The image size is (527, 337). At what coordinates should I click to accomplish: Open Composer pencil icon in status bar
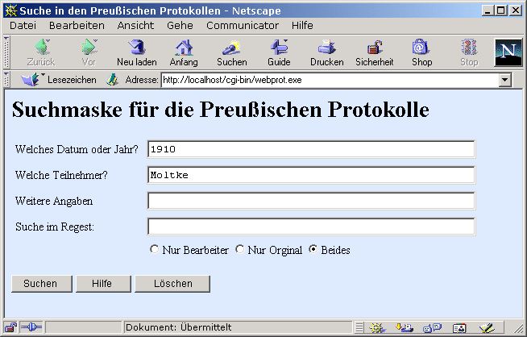487,327
